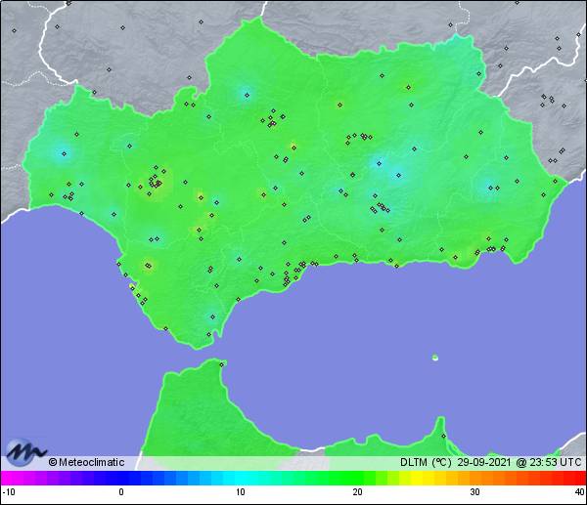The image size is (587, 505).
Task: Select station marker at Ceuta's northern tip
Action: click(x=222, y=364)
